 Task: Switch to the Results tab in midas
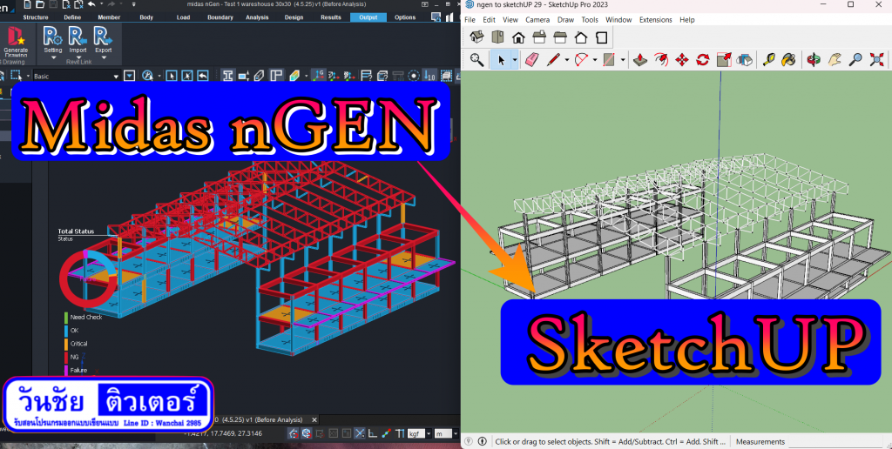(330, 17)
